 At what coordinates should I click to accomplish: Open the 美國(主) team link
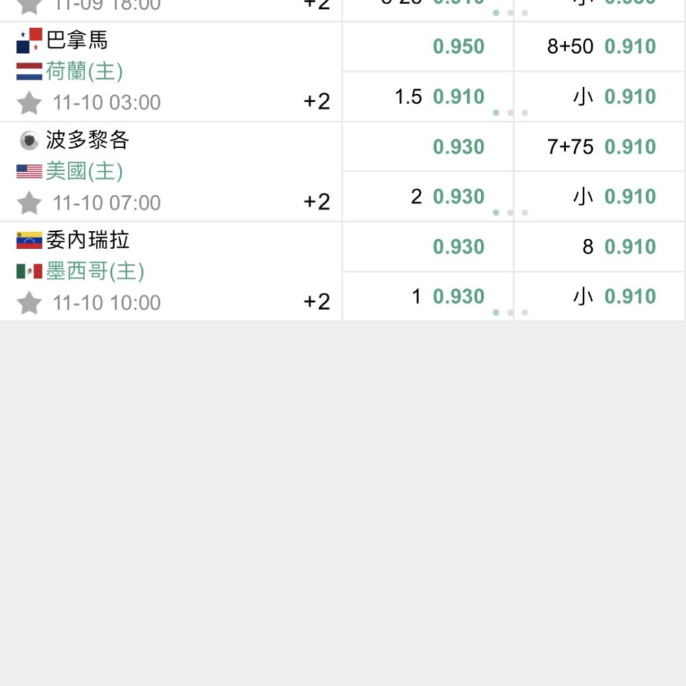pos(84,171)
